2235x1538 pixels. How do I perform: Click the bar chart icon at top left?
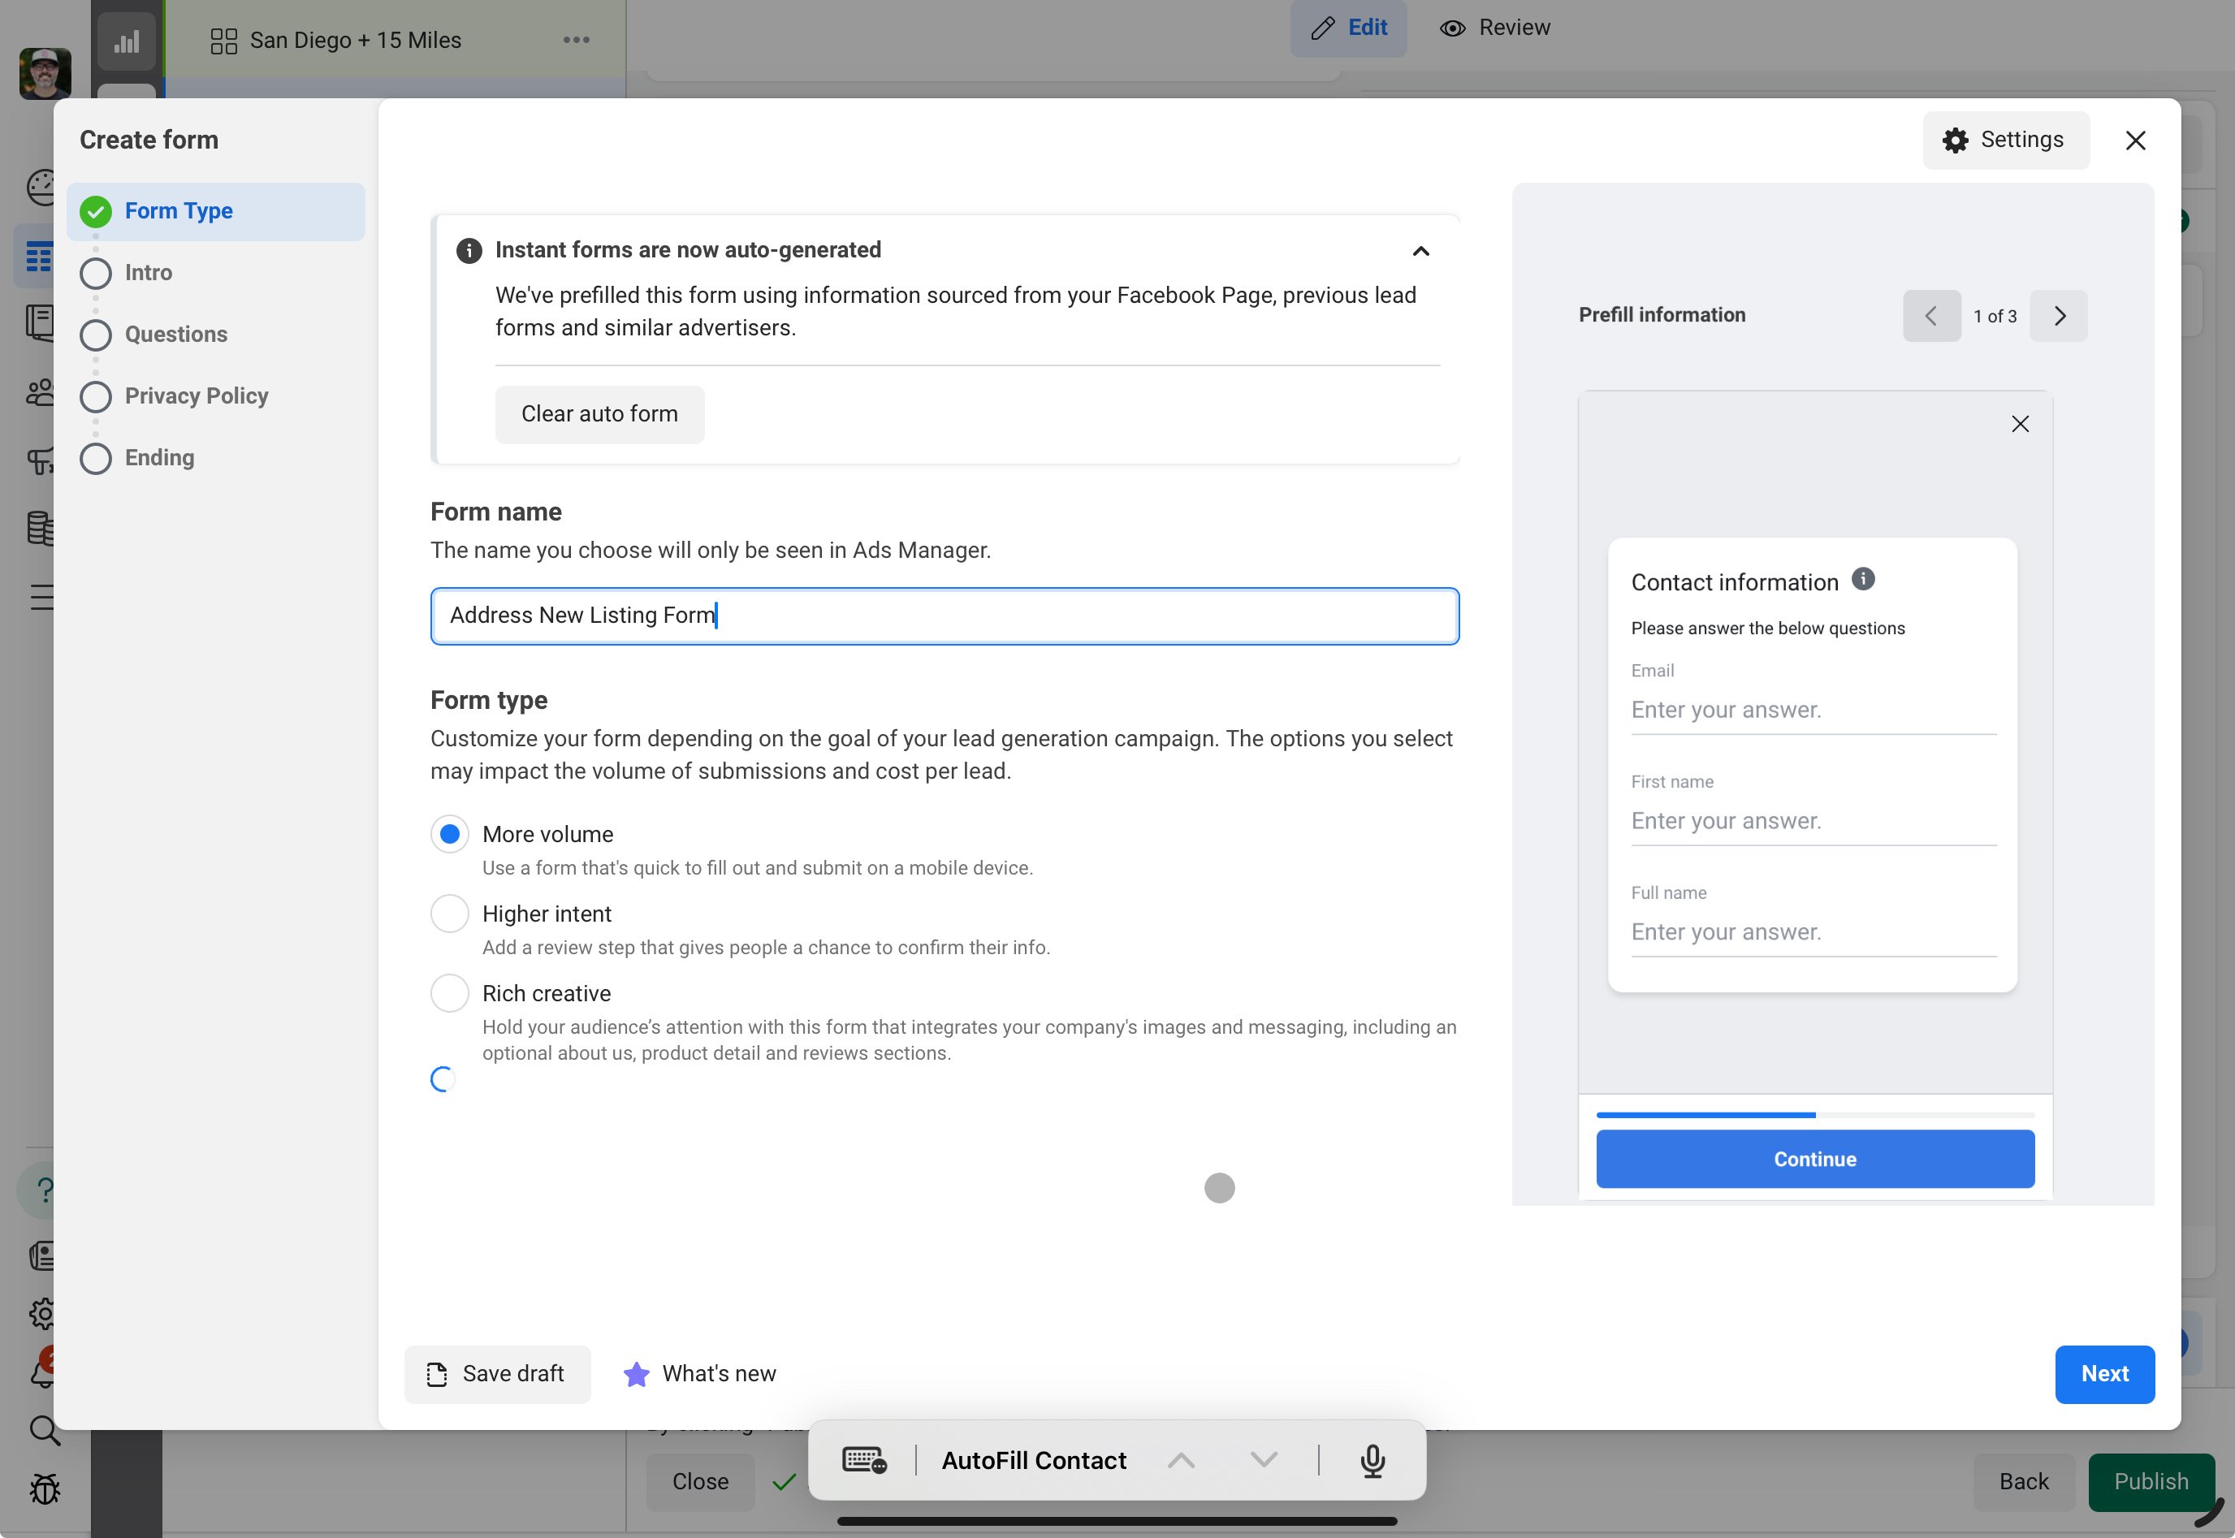tap(126, 41)
